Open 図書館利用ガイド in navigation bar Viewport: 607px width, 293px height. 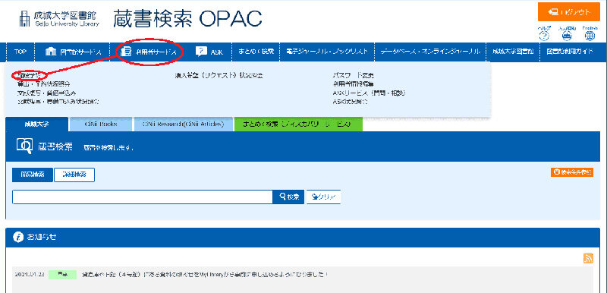tap(570, 52)
